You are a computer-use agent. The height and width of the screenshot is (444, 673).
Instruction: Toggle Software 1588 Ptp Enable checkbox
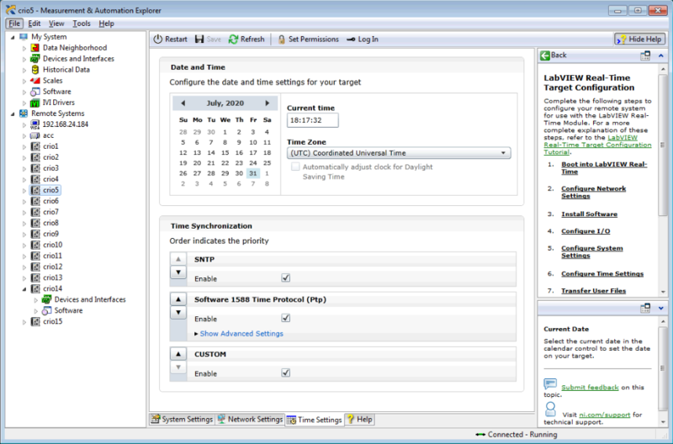(286, 318)
